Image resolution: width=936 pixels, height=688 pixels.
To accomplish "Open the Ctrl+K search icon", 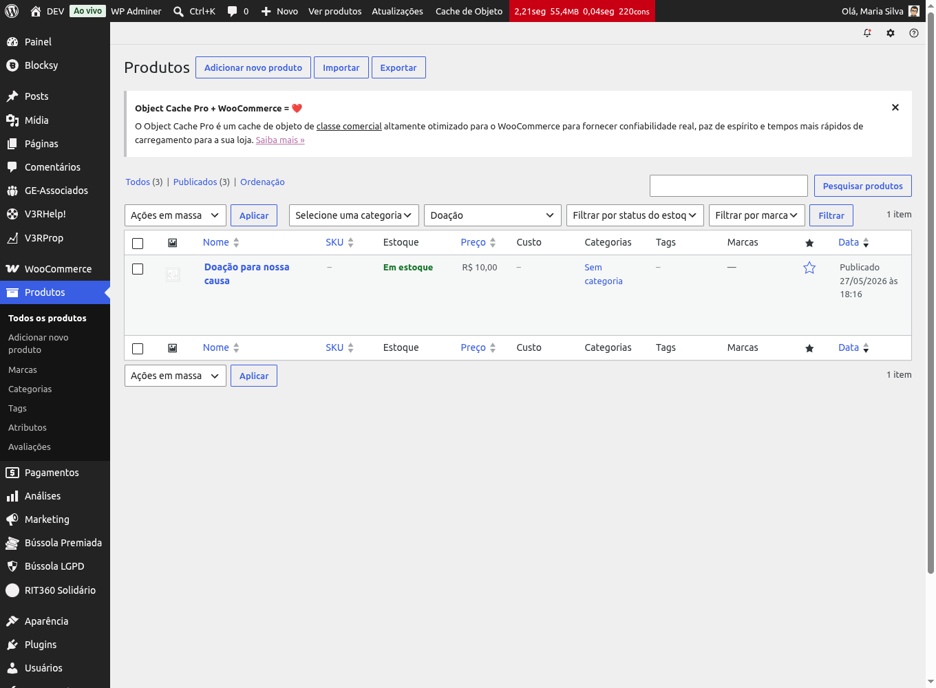I will [178, 11].
